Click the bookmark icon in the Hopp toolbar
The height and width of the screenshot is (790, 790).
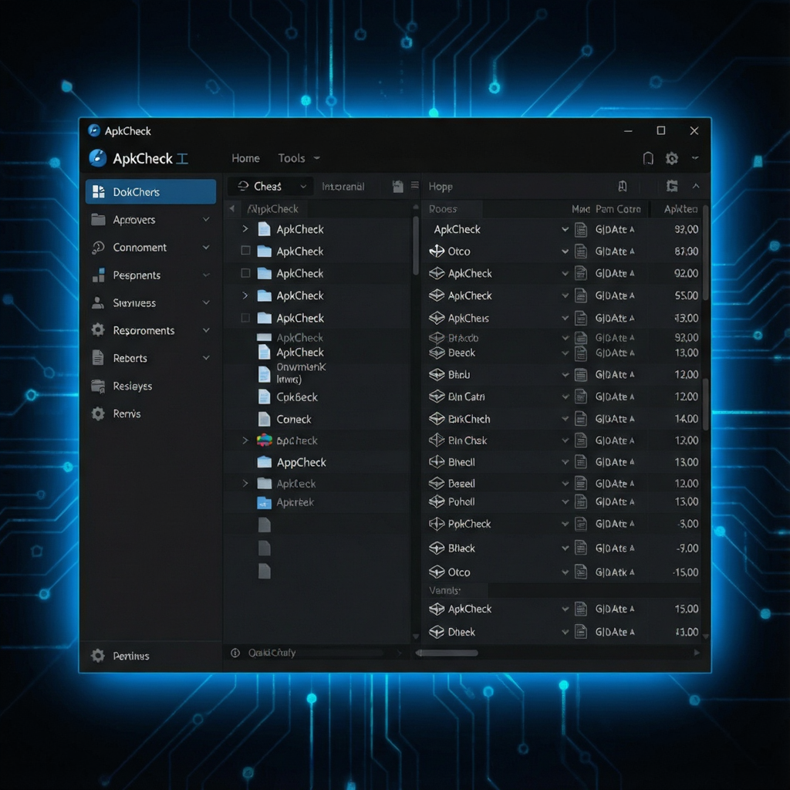[623, 187]
